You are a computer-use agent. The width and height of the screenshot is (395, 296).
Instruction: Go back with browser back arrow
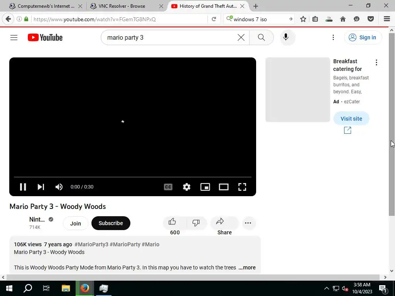(x=8, y=19)
